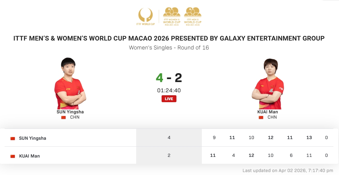Viewport: 339px width, 175px height.
Task: Select KUAI Man in the score table
Action: (29, 156)
